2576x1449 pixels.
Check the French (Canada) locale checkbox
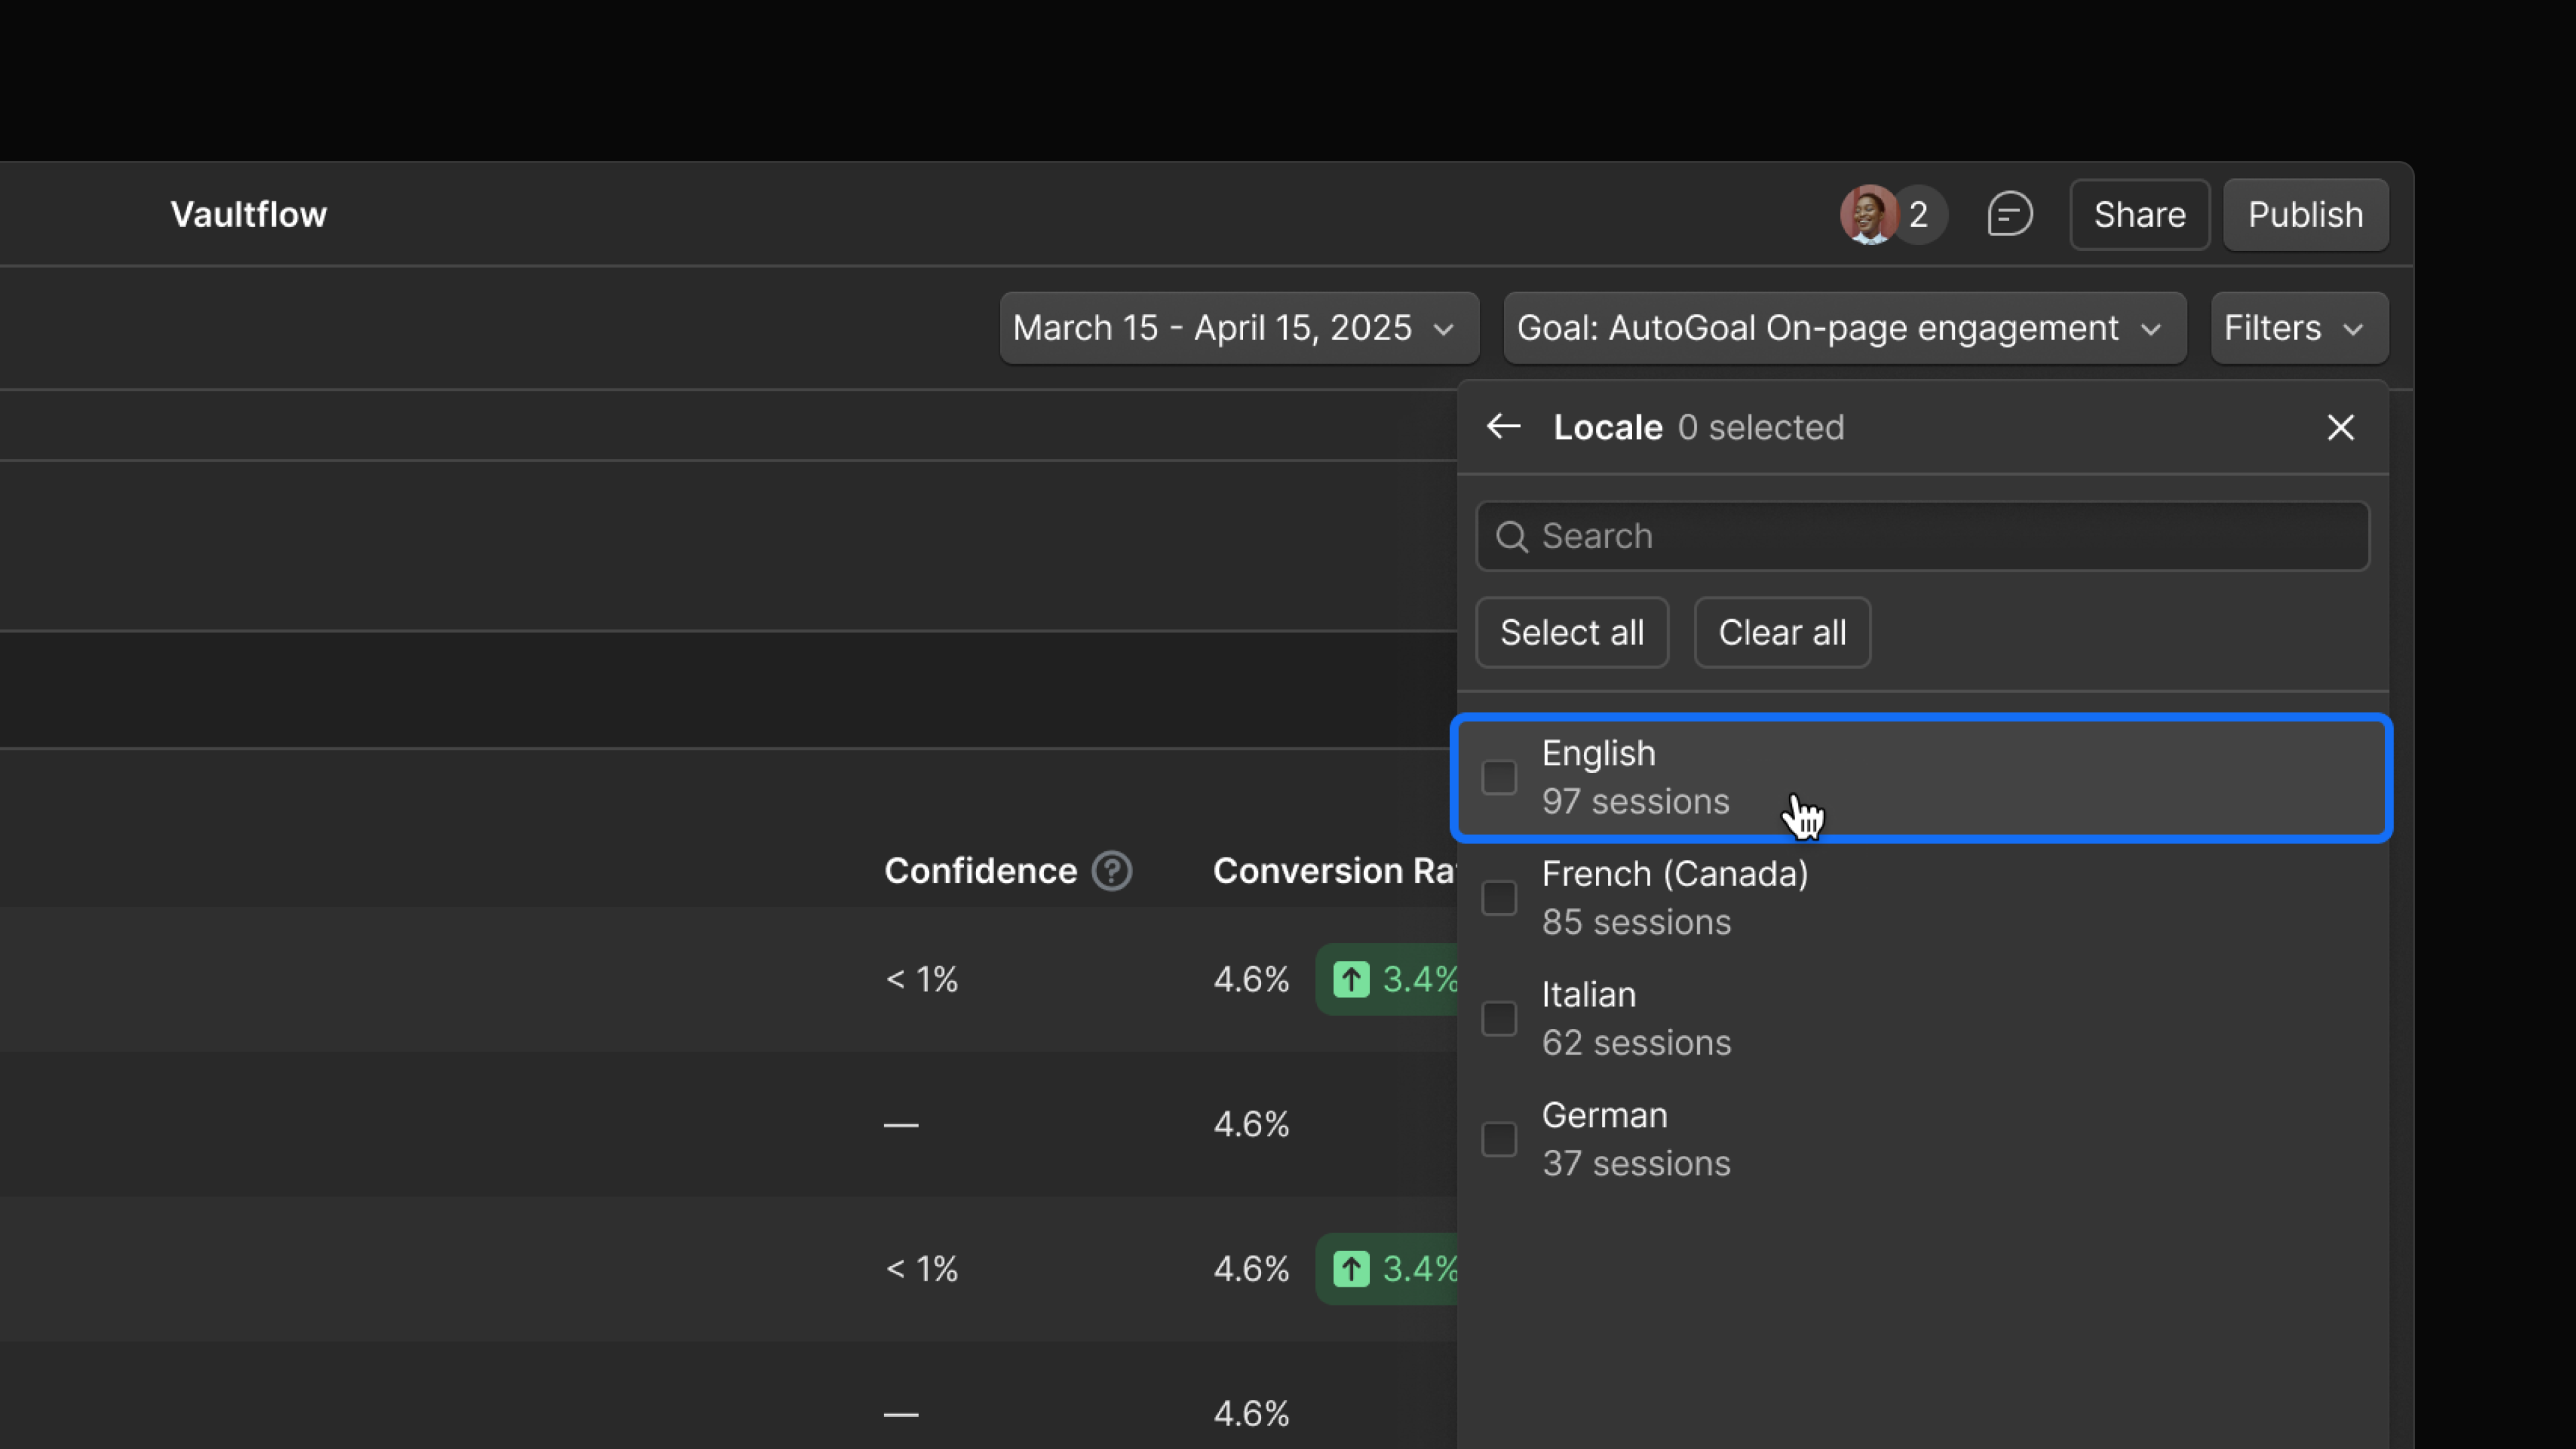[1499, 897]
